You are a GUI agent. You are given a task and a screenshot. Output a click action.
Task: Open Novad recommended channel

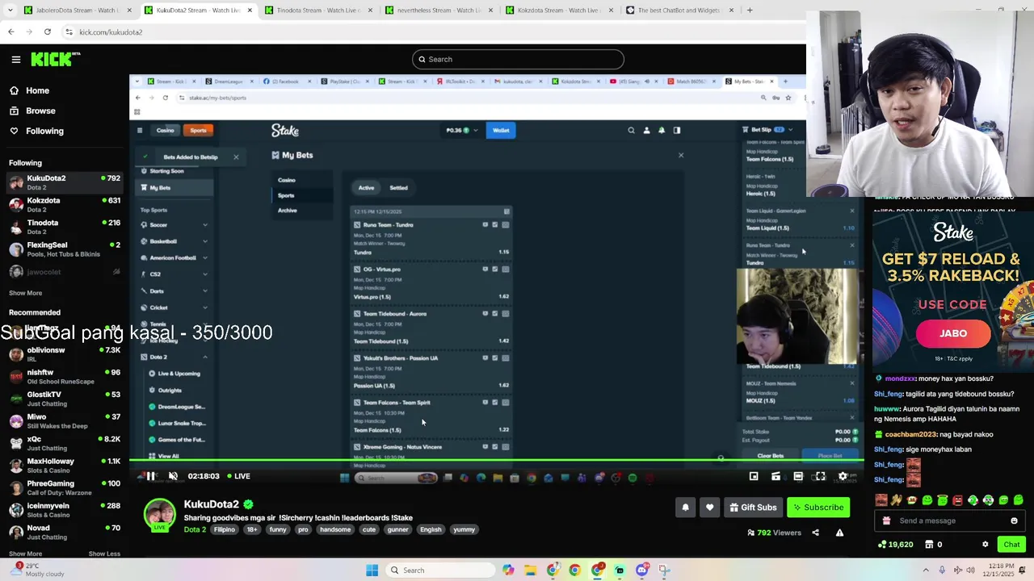click(65, 532)
